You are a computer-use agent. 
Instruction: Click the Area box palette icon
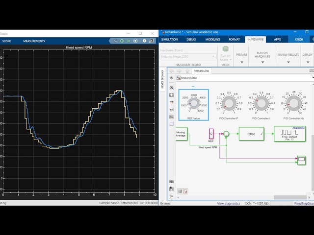[171, 124]
